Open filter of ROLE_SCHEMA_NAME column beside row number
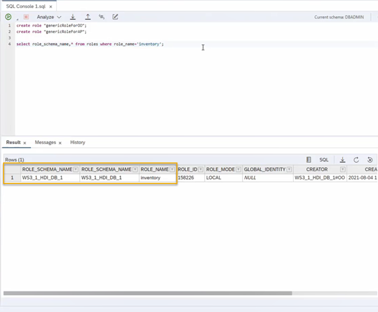378x312 pixels. pyautogui.click(x=75, y=170)
